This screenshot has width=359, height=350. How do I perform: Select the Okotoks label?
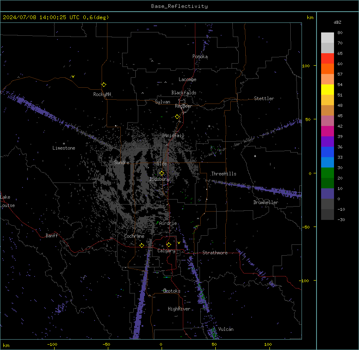pyautogui.click(x=172, y=291)
